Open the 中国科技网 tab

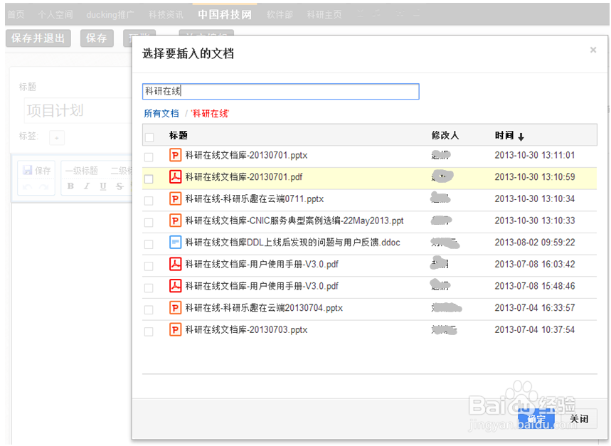[225, 14]
